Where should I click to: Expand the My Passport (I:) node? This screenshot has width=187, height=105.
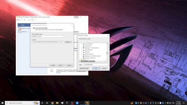tap(82, 54)
